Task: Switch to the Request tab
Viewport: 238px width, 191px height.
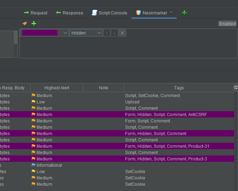Action: pyautogui.click(x=35, y=13)
